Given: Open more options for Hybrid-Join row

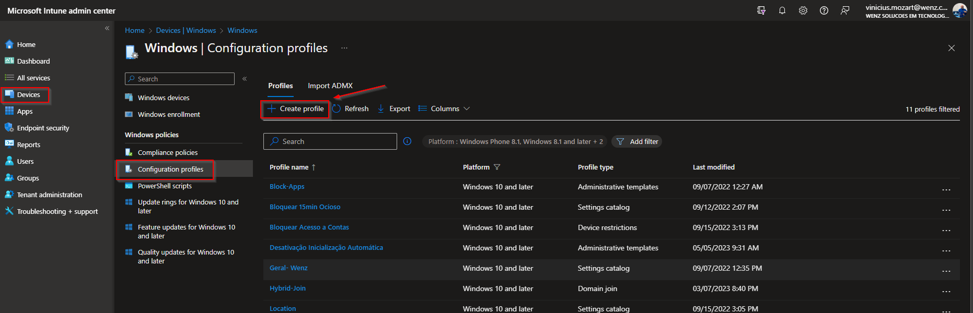Looking at the screenshot, I should pos(946,292).
